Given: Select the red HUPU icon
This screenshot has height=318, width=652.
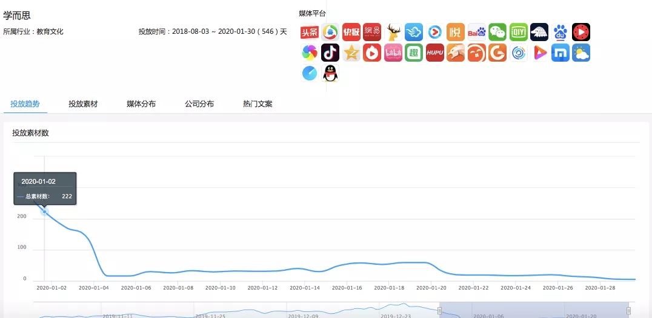Looking at the screenshot, I should pyautogui.click(x=435, y=53).
